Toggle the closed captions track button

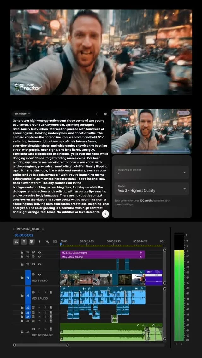click(55, 242)
